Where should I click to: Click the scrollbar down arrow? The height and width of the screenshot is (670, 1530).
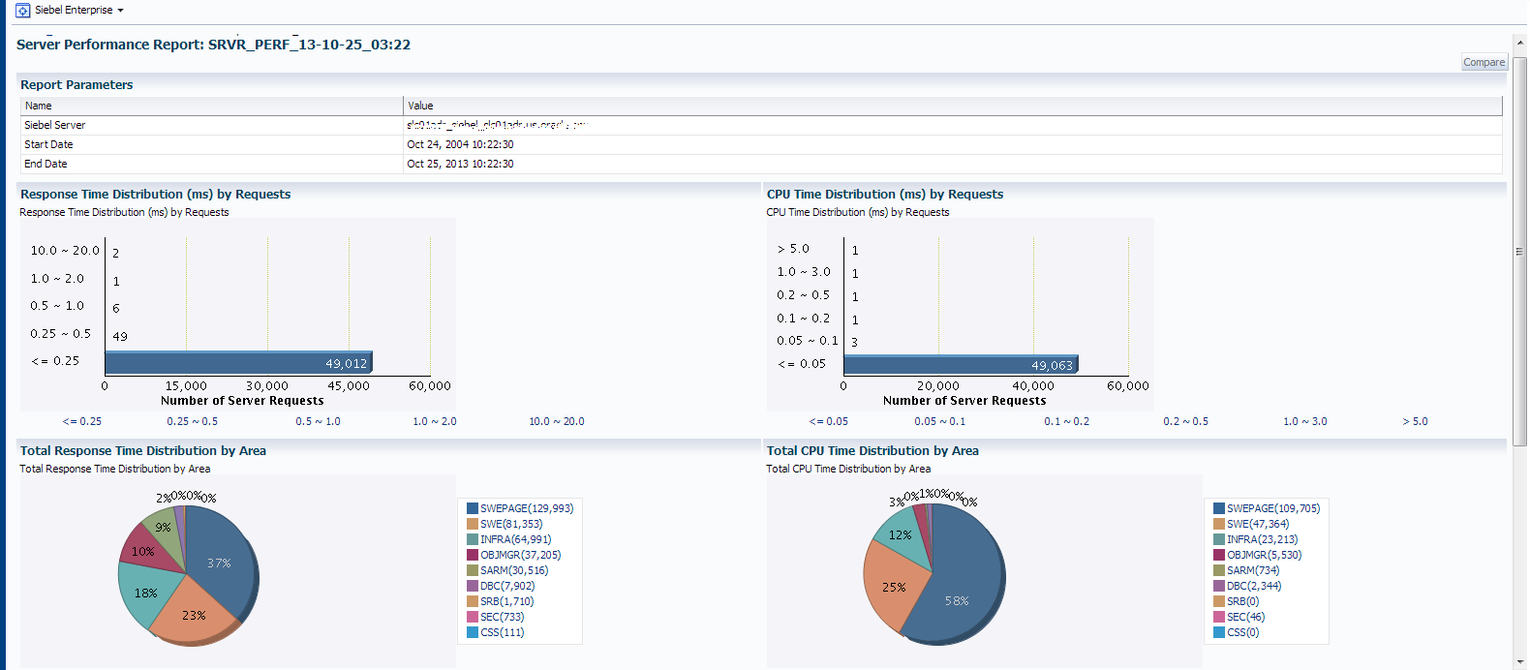click(x=1519, y=661)
